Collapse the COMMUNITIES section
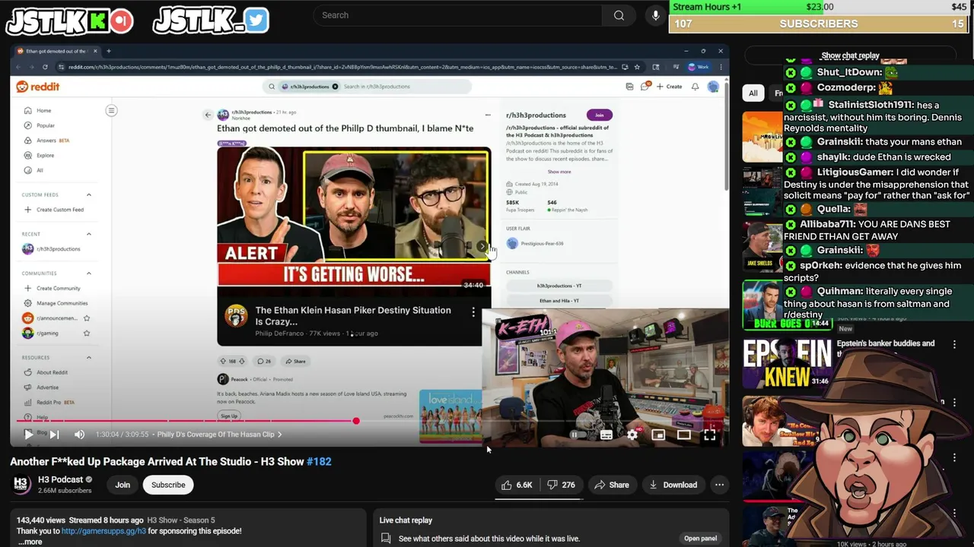The image size is (974, 547). (x=89, y=273)
